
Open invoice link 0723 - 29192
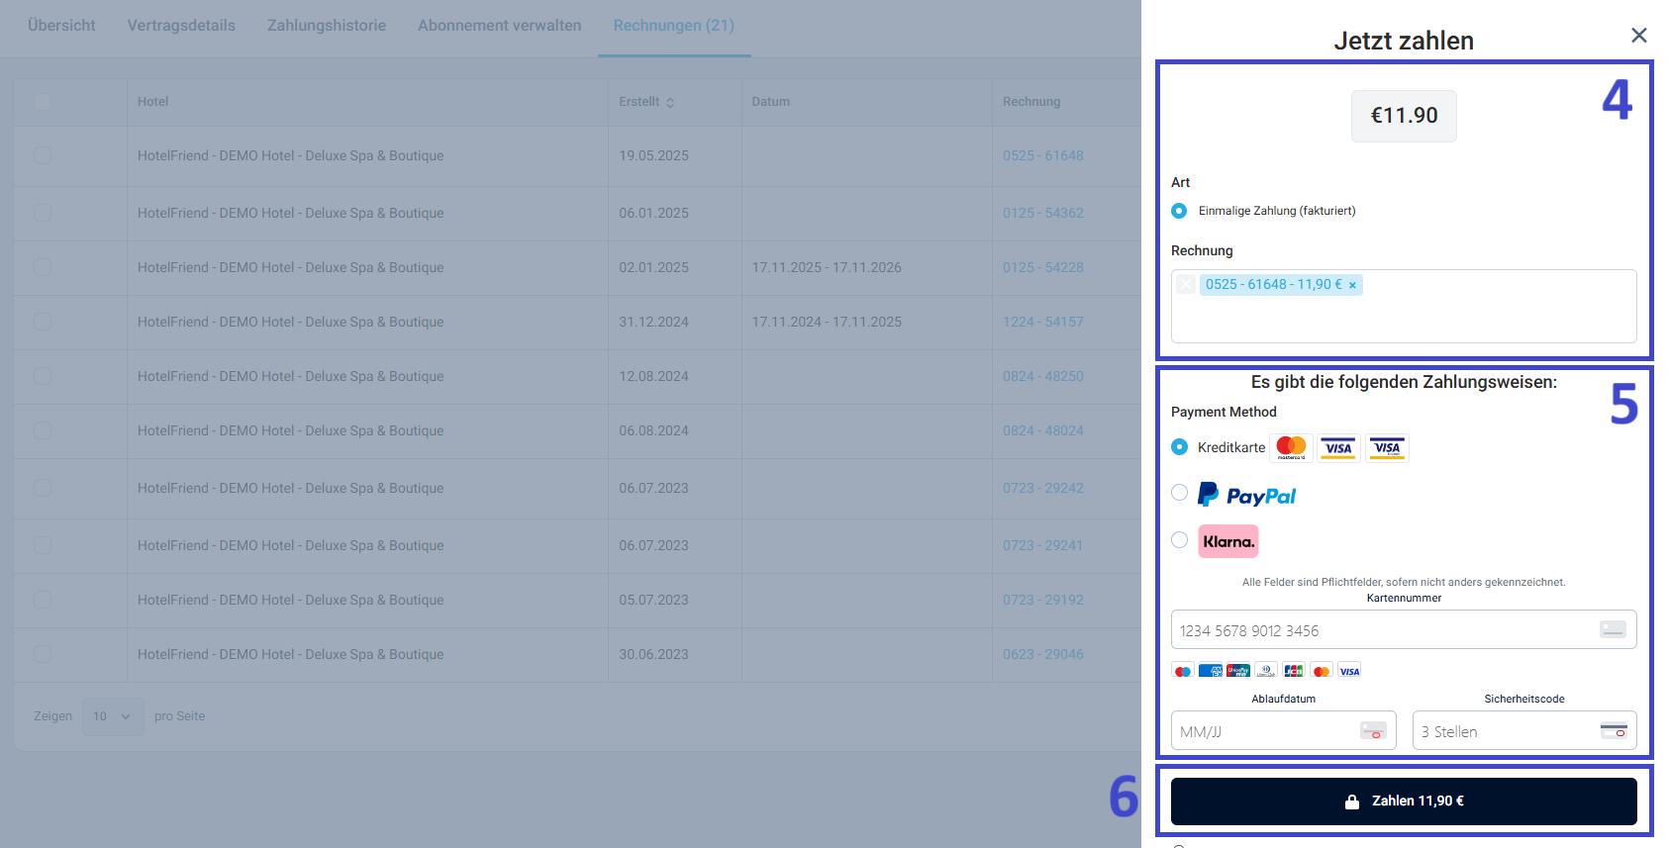pyautogui.click(x=1043, y=600)
